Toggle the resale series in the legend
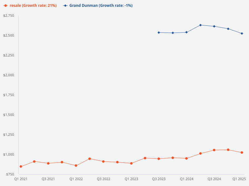The image size is (249, 186). pos(33,6)
